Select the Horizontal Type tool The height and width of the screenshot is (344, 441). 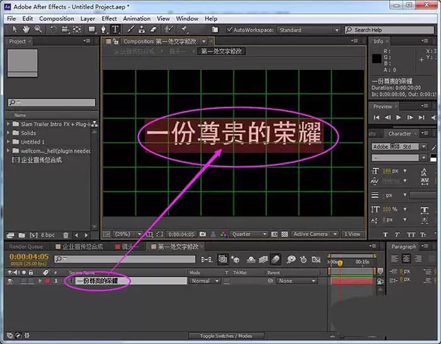coord(115,29)
